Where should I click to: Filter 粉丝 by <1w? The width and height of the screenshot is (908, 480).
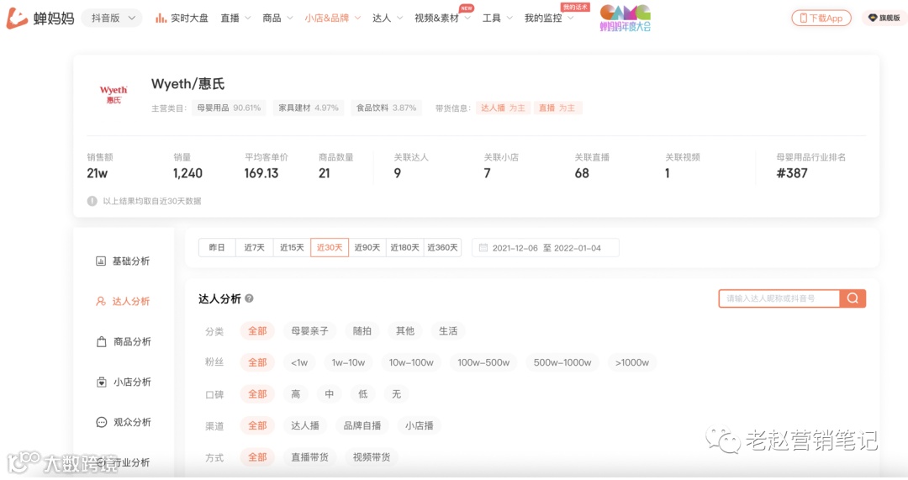[x=298, y=362]
